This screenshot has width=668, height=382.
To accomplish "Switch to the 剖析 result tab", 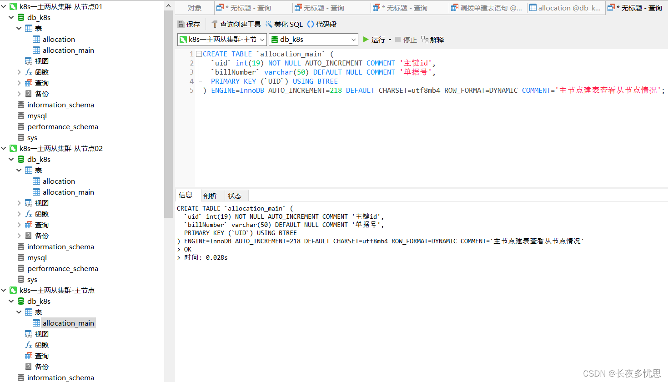I will click(210, 196).
